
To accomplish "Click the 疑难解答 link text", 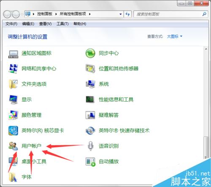I will coord(108,115).
